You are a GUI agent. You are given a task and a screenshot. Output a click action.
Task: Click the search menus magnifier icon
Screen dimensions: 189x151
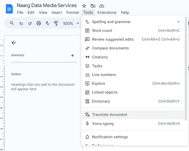point(12,23)
